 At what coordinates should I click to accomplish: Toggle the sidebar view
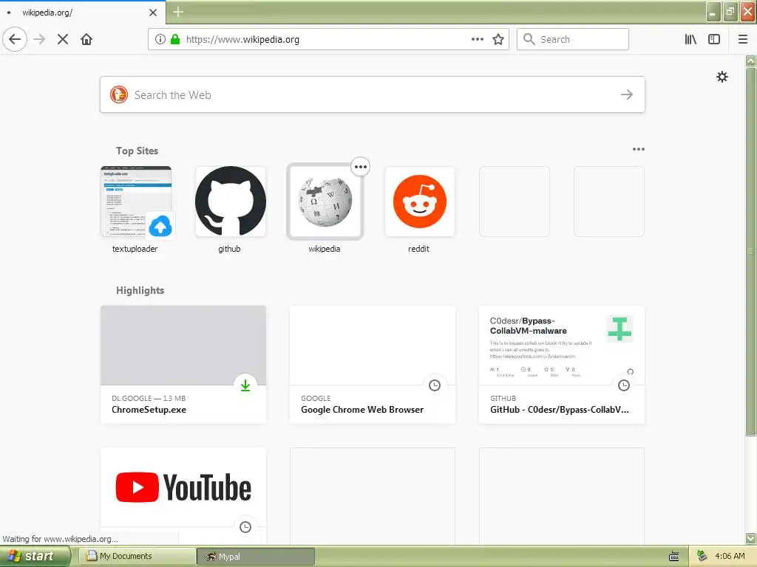[714, 39]
